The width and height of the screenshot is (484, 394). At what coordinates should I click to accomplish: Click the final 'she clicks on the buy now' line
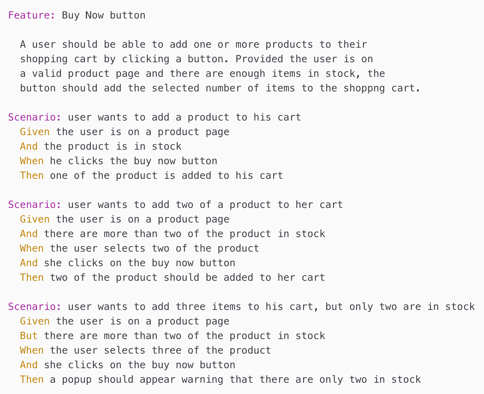(x=128, y=365)
